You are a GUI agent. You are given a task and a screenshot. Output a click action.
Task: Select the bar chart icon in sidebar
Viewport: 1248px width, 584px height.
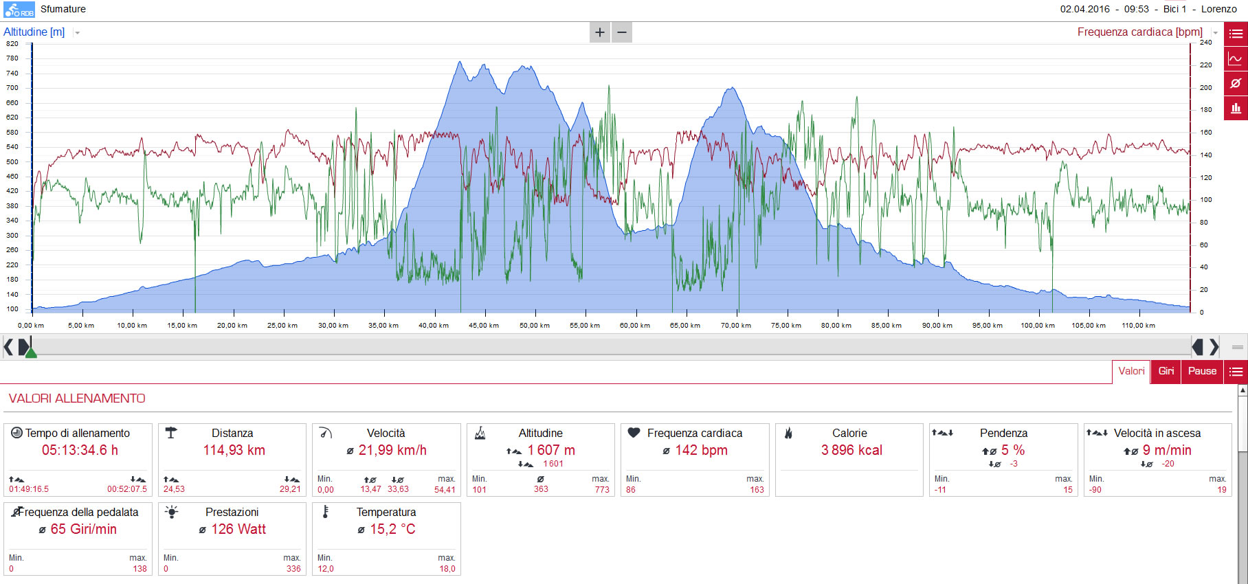click(x=1236, y=109)
